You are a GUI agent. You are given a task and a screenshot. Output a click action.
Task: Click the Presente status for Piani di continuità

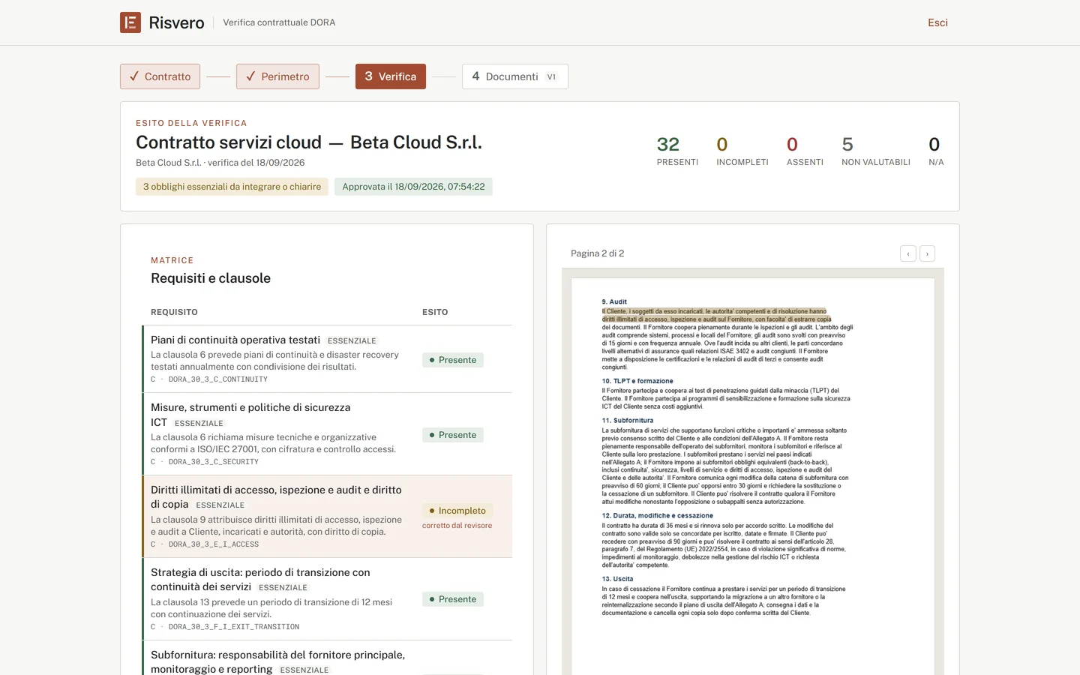453,360
